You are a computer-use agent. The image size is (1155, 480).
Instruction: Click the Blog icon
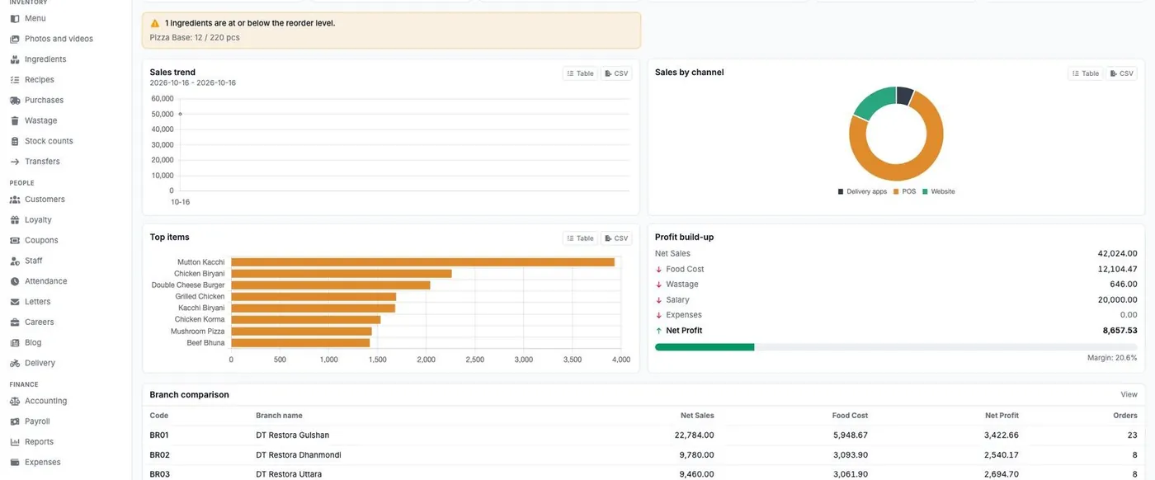point(15,342)
